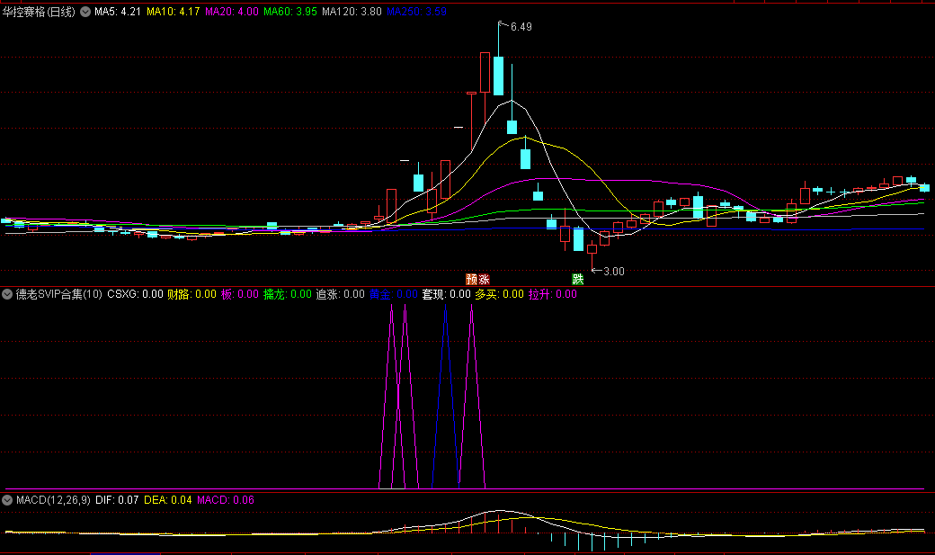This screenshot has height=555, width=935.
Task: Click the 德老SVIP合集(10) indicator name
Action: [59, 294]
